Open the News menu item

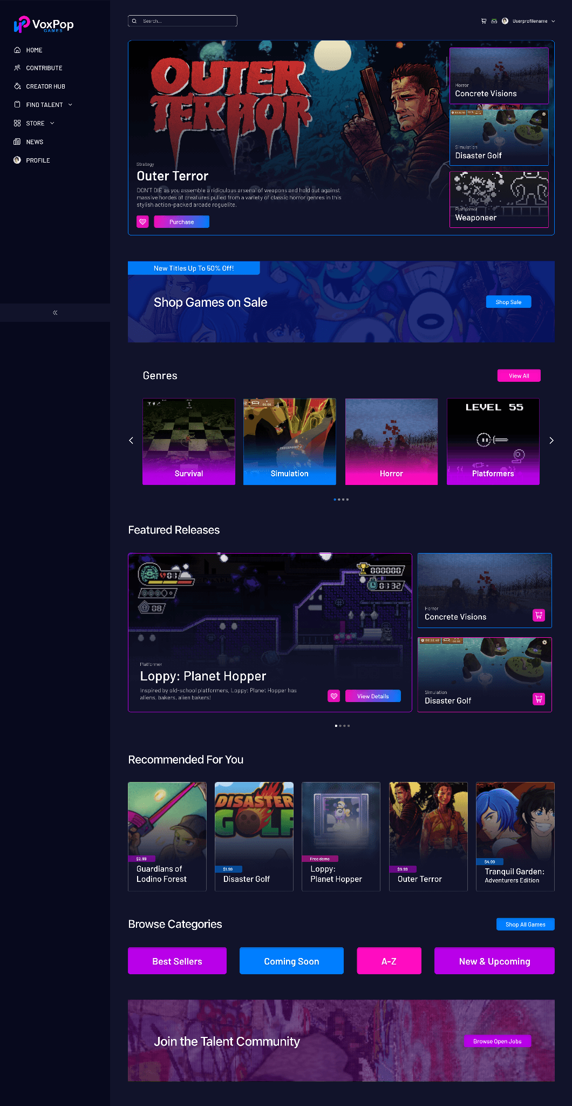click(35, 142)
